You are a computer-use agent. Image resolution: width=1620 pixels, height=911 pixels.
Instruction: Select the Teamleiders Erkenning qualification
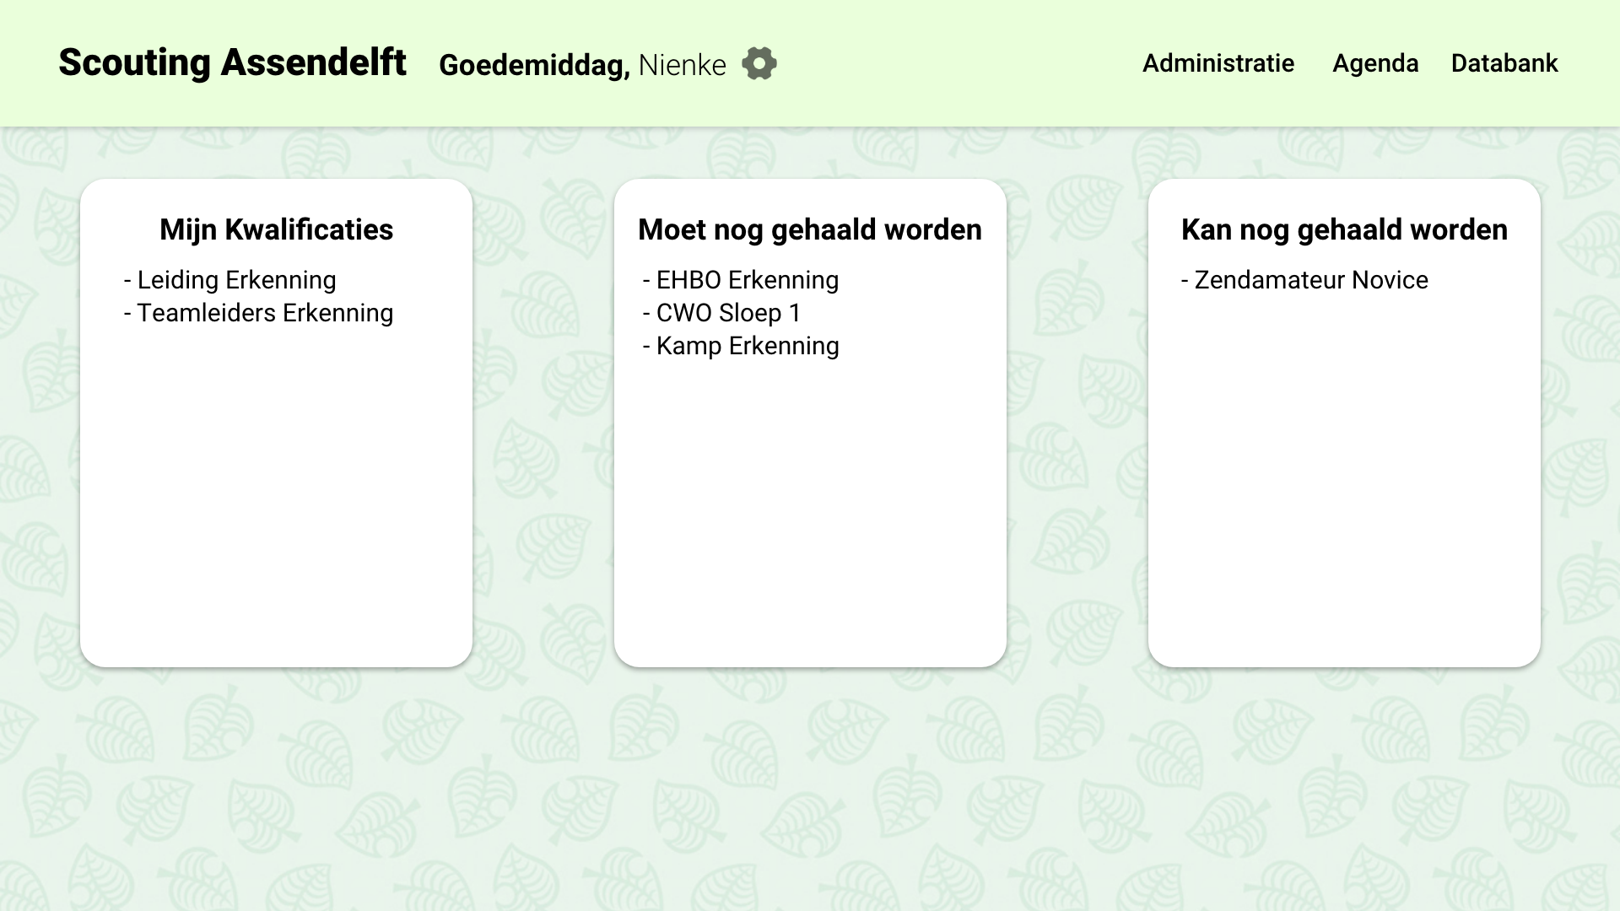264,313
